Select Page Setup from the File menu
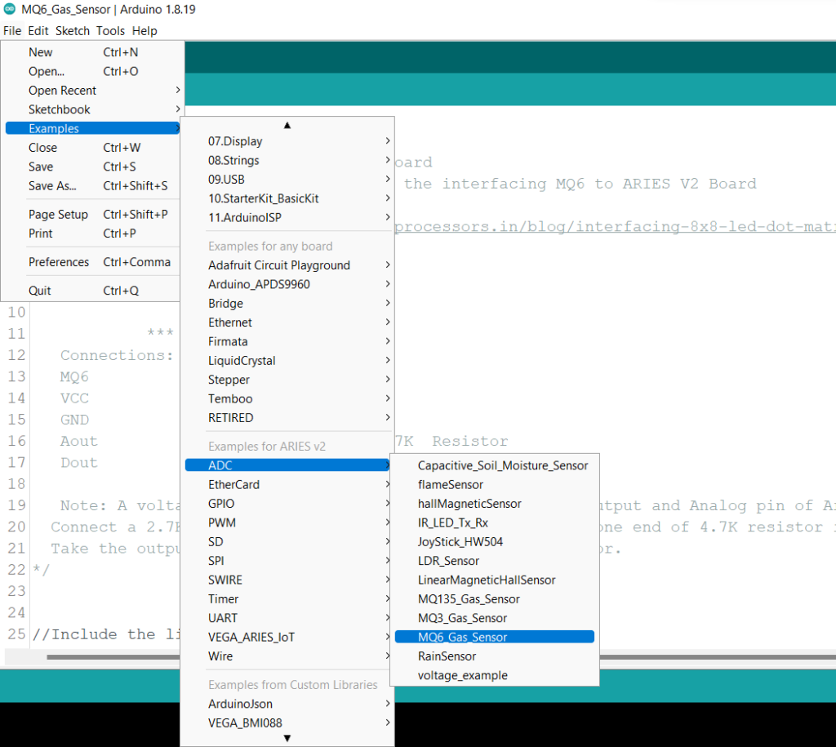This screenshot has height=747, width=836. tap(58, 214)
